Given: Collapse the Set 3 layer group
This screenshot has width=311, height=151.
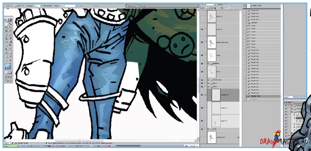Looking at the screenshot, I should pyautogui.click(x=208, y=83).
